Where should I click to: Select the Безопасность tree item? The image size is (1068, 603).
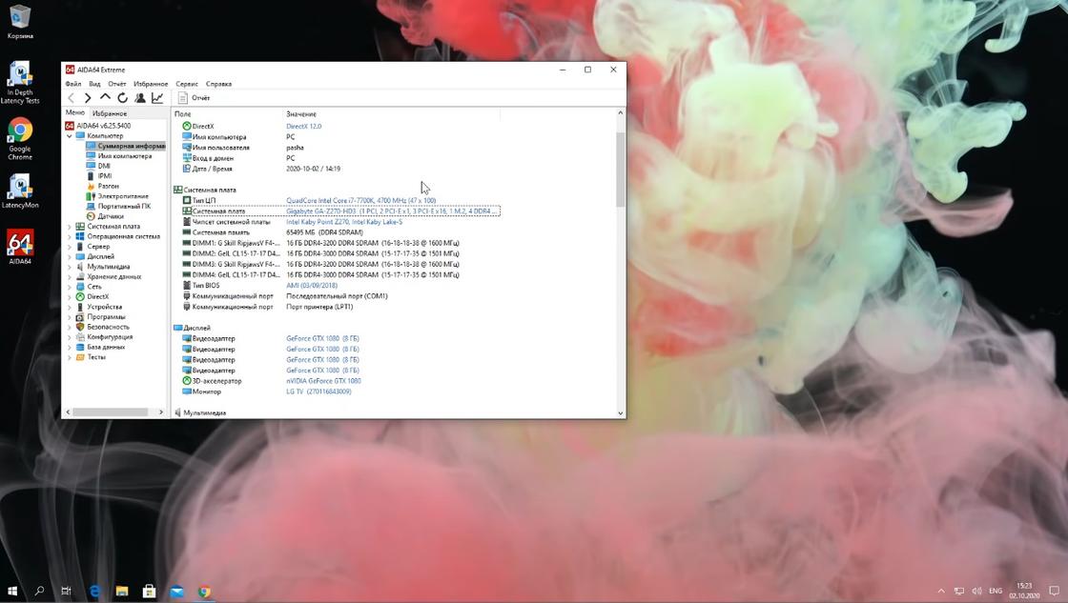tap(102, 327)
